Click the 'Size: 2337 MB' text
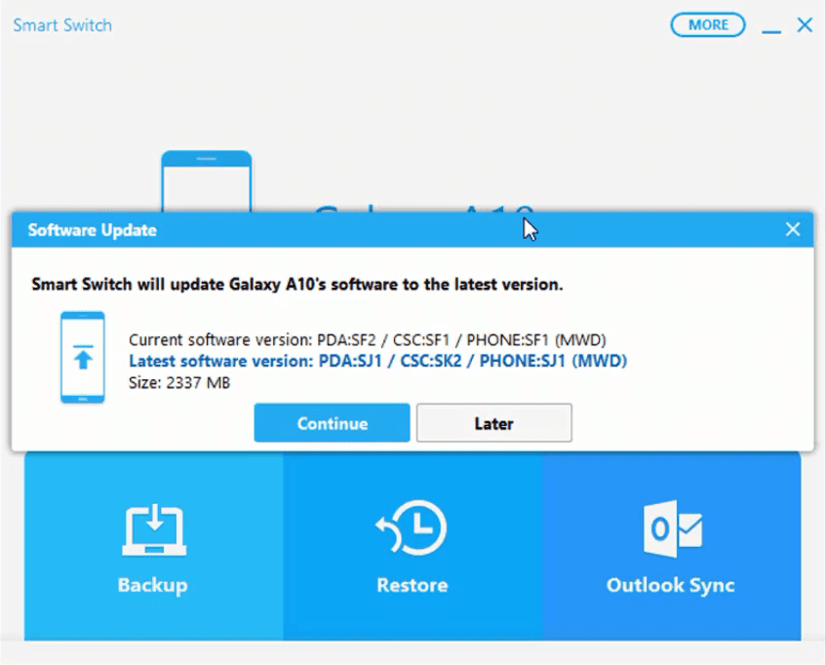This screenshot has width=825, height=665. point(179,382)
